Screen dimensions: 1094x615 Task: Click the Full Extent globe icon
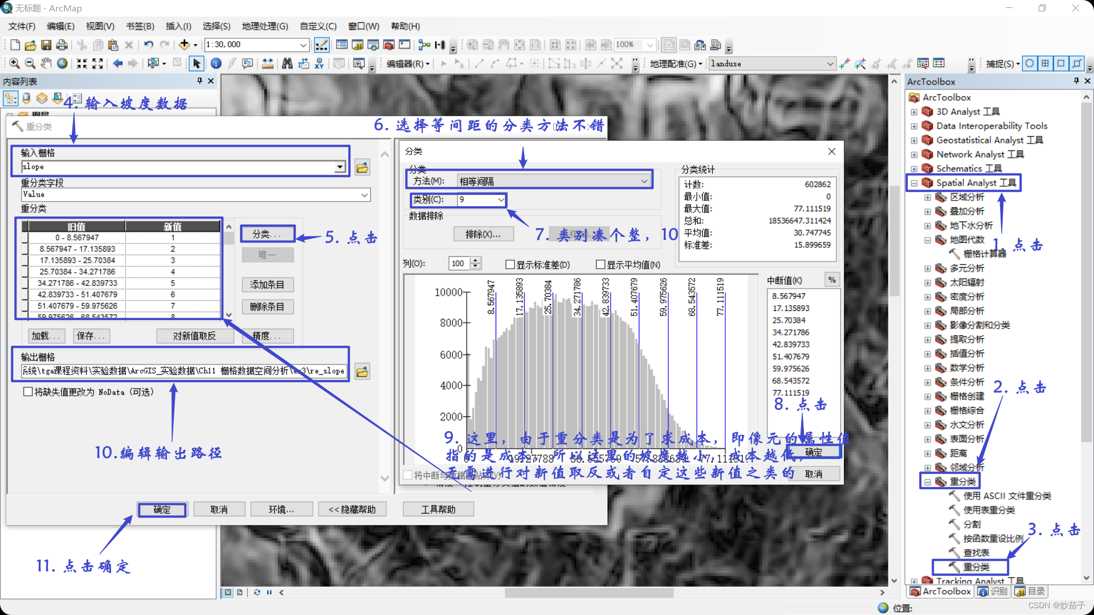coord(62,64)
